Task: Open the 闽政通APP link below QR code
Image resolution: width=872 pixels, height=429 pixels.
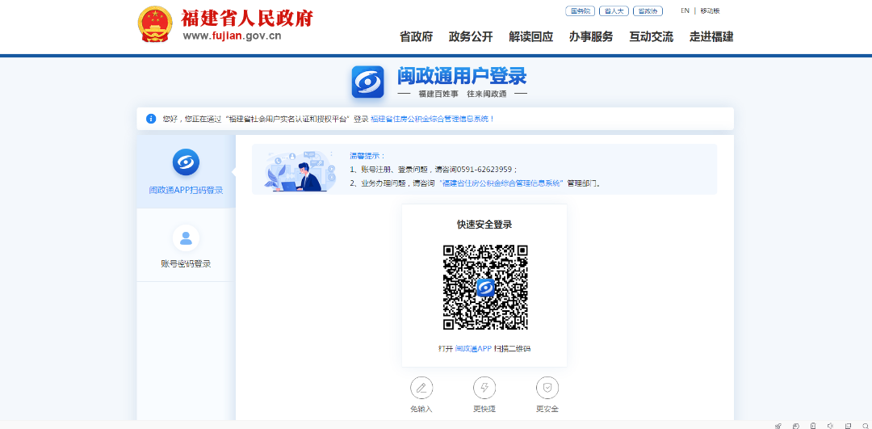Action: click(473, 349)
